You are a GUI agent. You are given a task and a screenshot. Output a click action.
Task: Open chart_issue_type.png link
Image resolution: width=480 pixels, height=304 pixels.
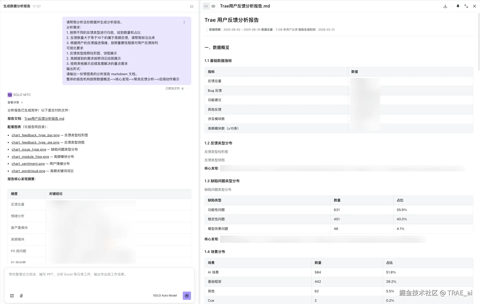coord(29,150)
